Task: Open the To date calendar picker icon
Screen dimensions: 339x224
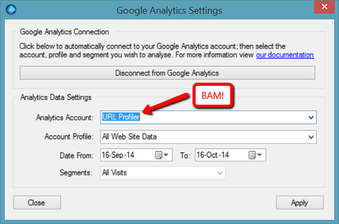Action: (255, 155)
